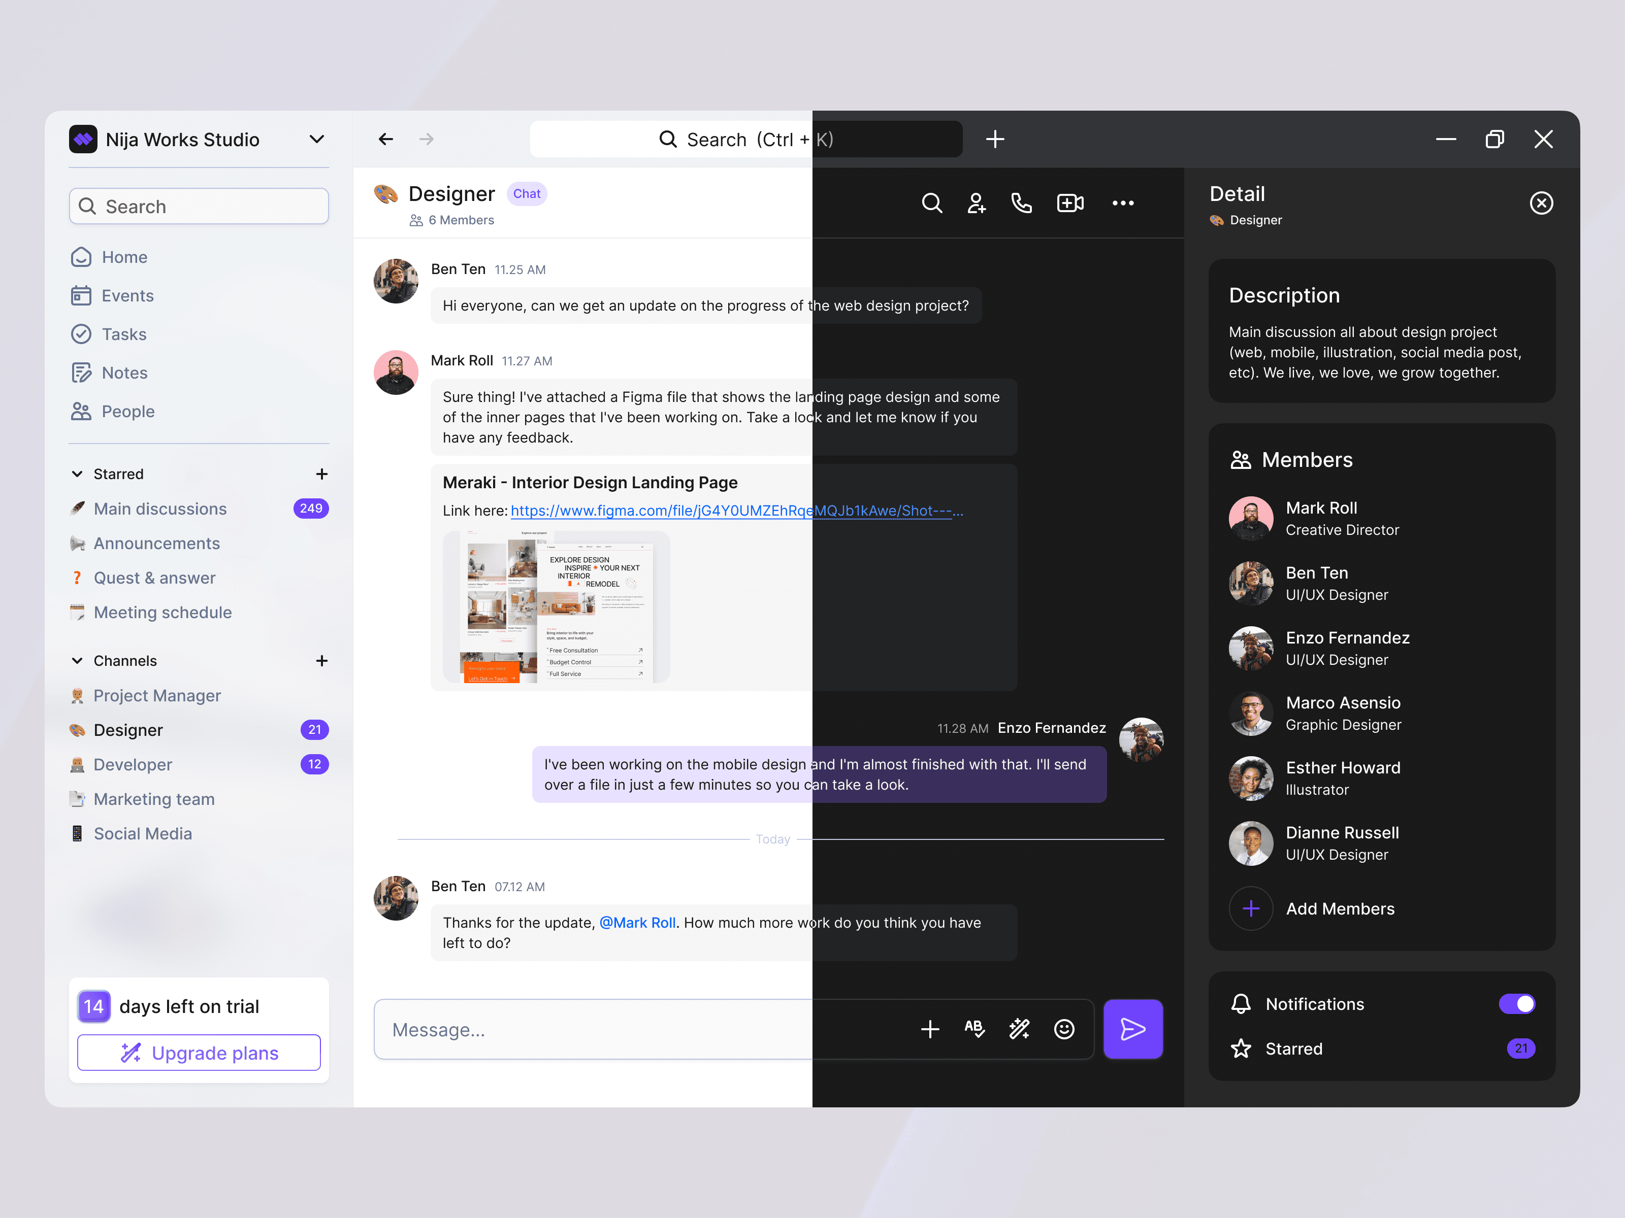This screenshot has height=1218, width=1625.
Task: Collapse the Starred section
Action: 77,475
